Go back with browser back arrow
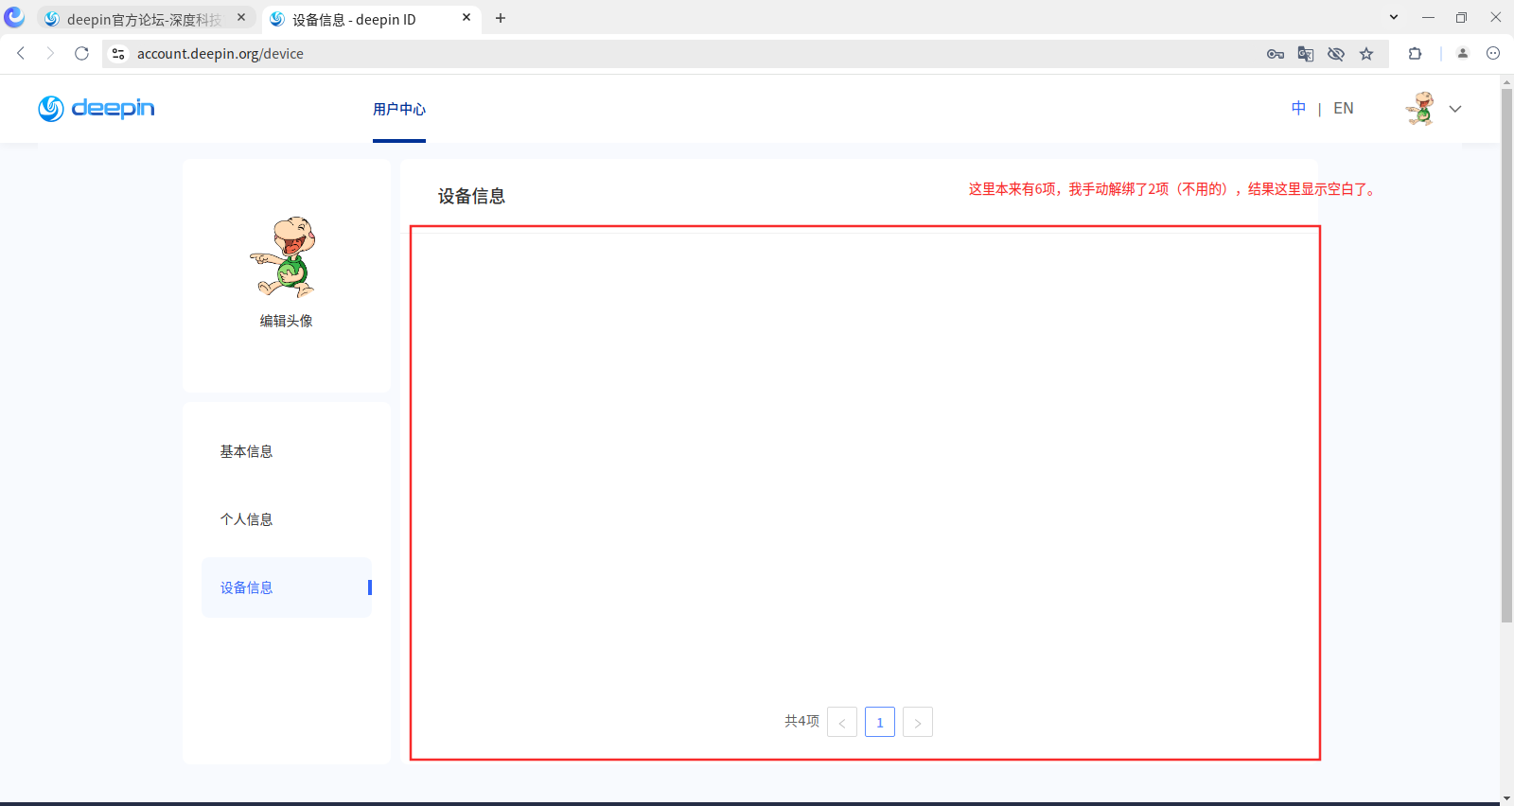 pyautogui.click(x=21, y=54)
